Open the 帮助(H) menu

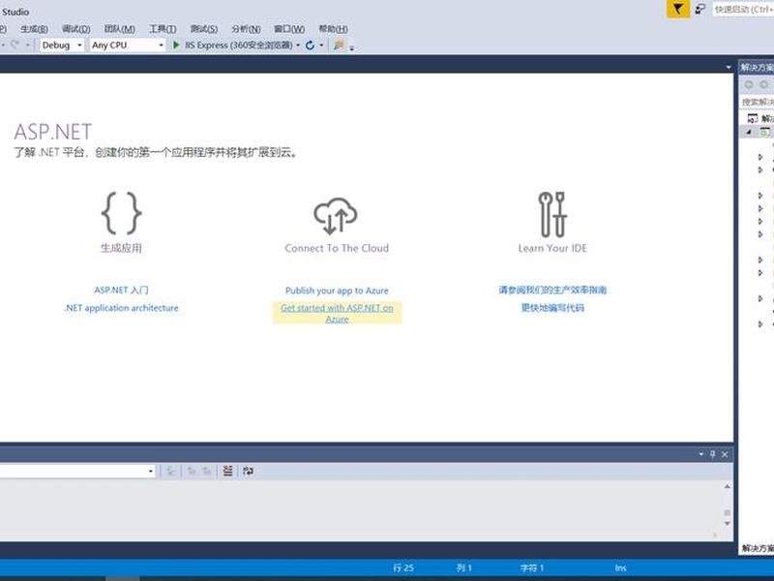point(333,29)
